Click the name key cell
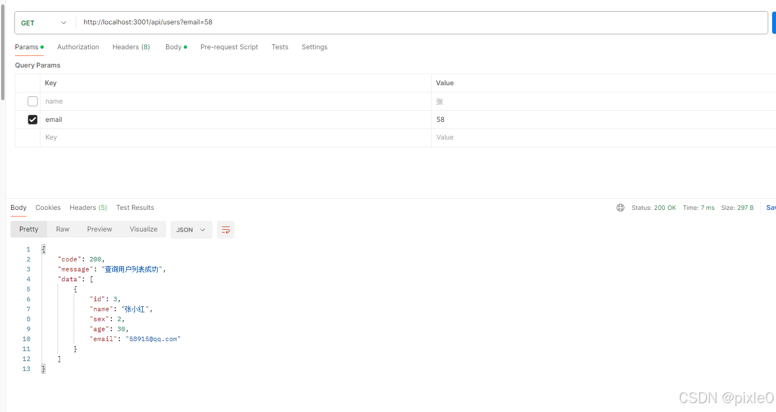This screenshot has height=412, width=776. point(236,101)
